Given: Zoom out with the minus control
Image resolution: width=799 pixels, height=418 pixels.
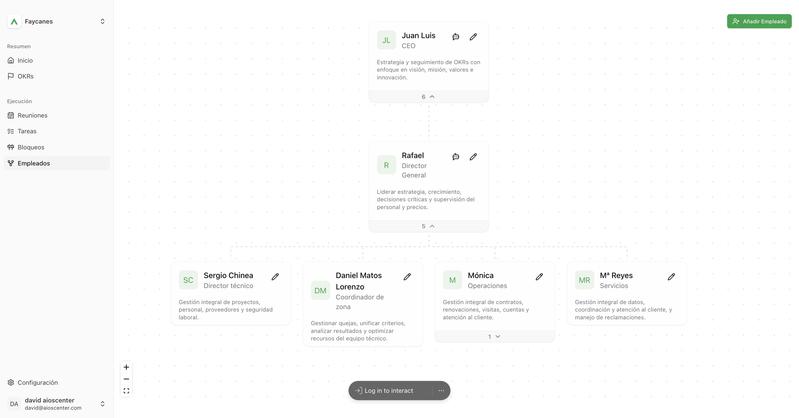Looking at the screenshot, I should click(x=126, y=379).
